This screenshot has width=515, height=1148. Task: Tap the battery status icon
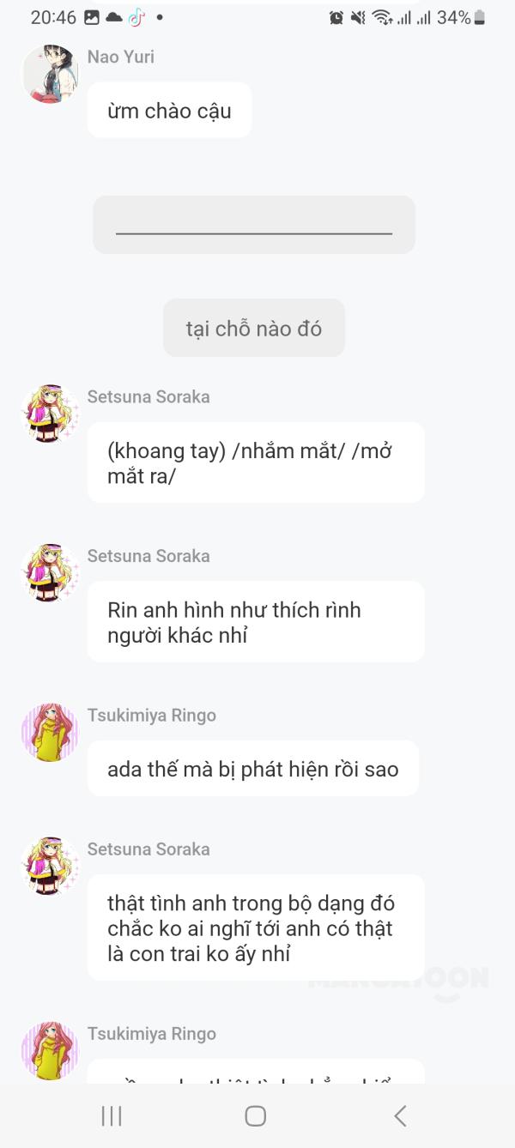click(479, 17)
